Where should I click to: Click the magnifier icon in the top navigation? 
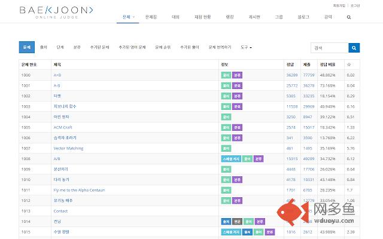[x=349, y=17]
